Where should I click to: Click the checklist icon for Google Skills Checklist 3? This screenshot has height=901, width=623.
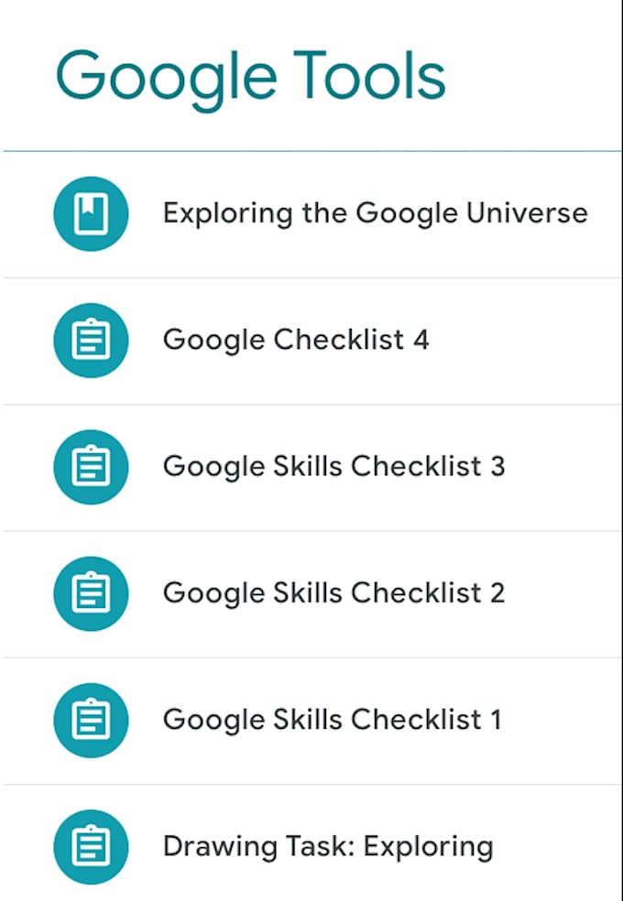(x=92, y=466)
